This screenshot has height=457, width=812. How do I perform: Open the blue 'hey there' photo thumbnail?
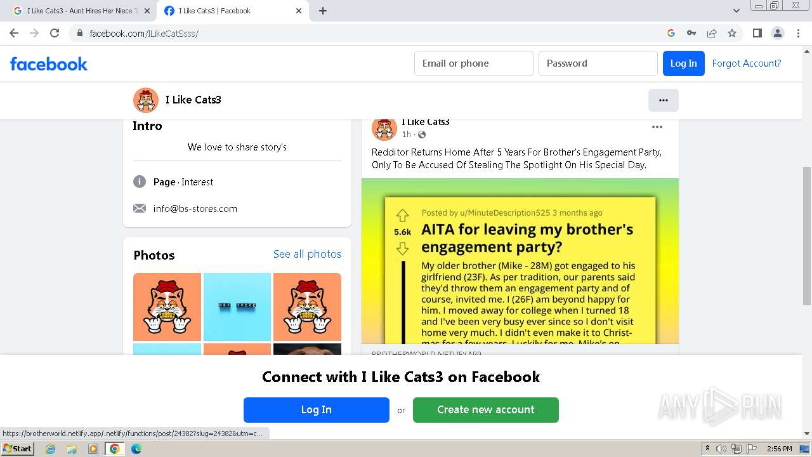[237, 307]
